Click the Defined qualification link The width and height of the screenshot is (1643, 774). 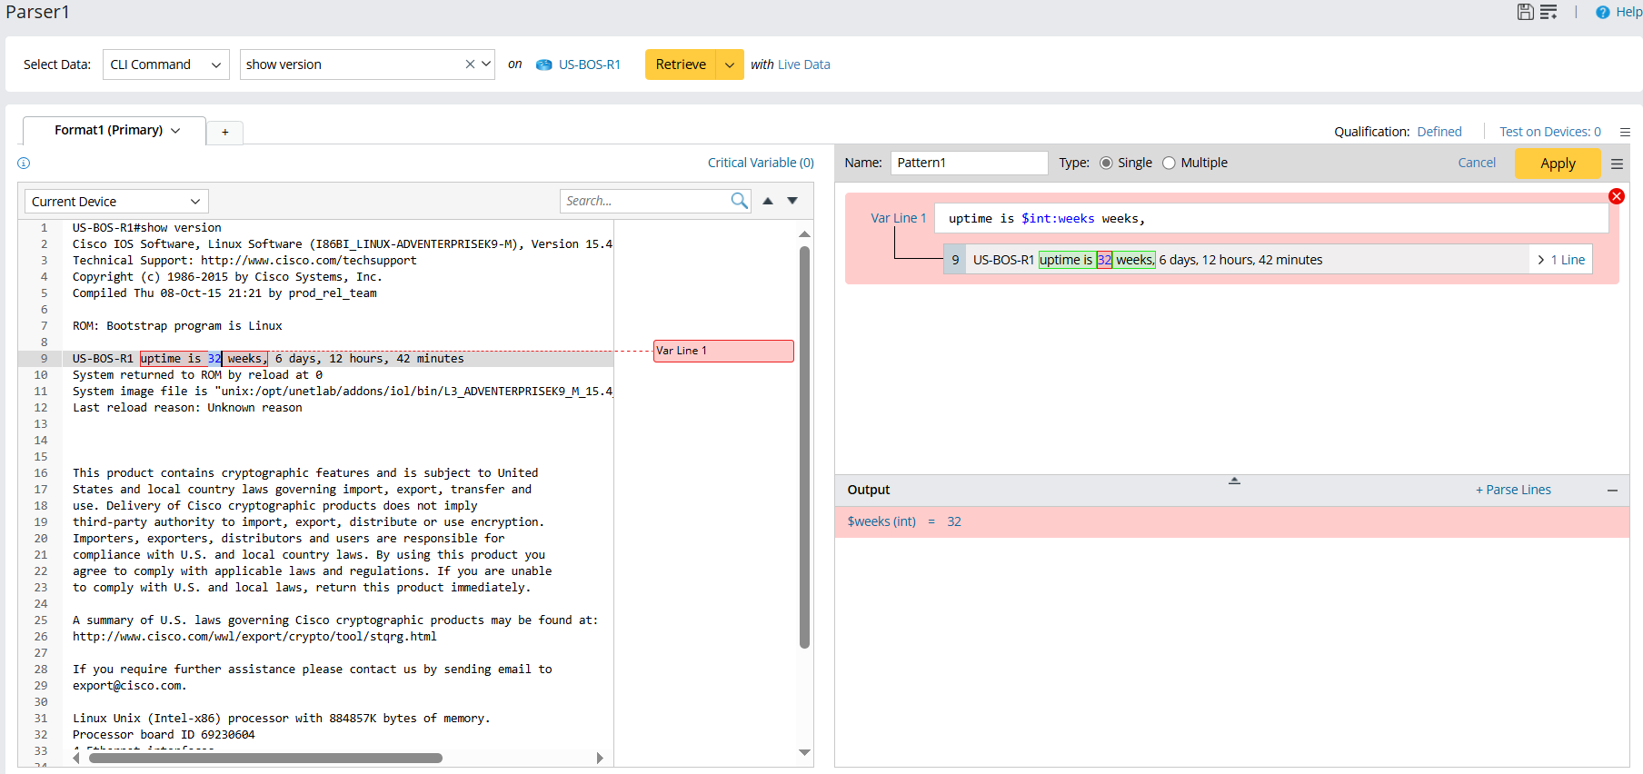point(1439,132)
